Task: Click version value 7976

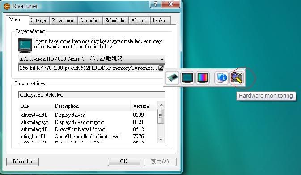Action: click(x=138, y=137)
